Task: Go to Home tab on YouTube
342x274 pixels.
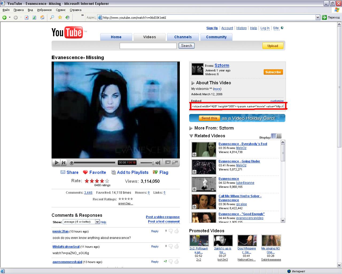Action: pos(116,37)
